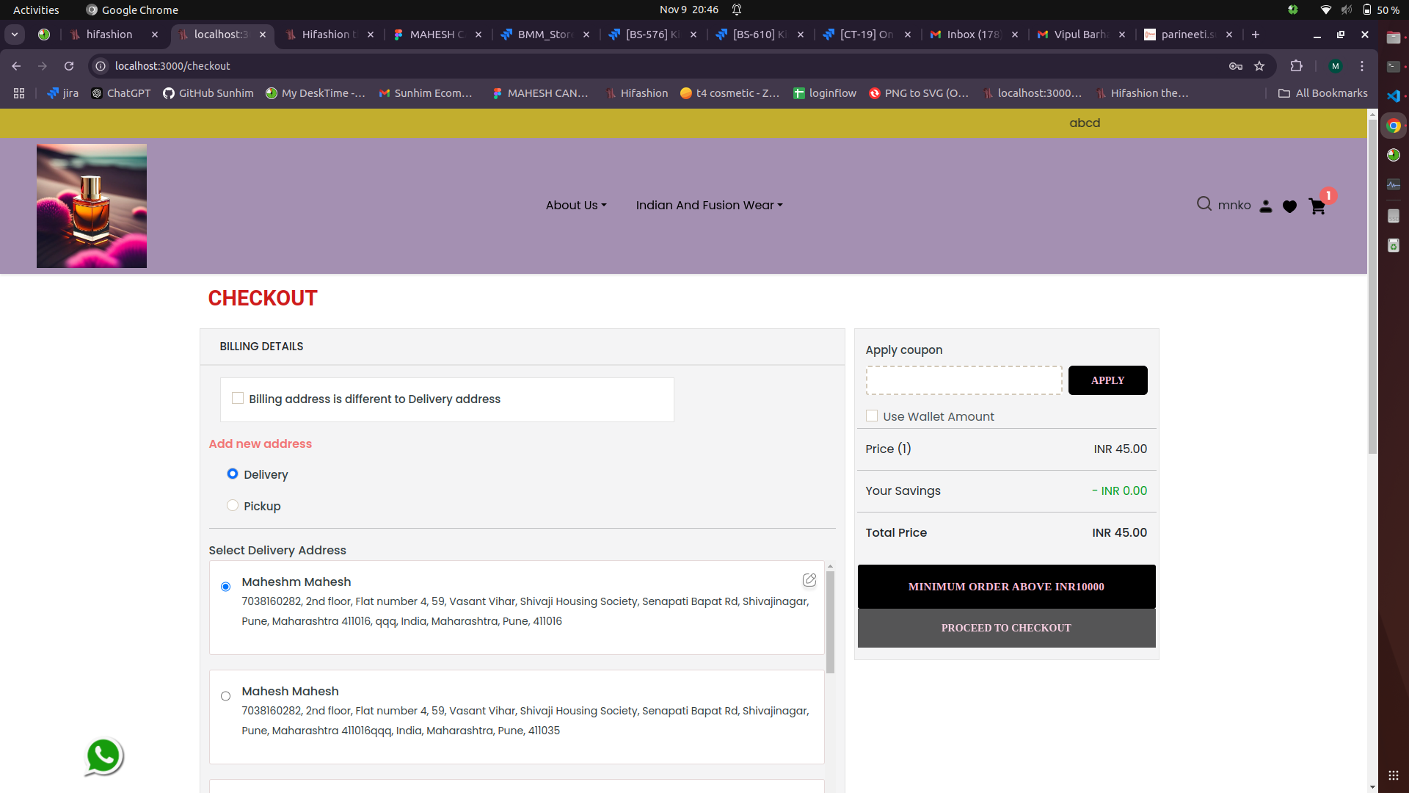Screen dimensions: 1409x793
Task: Select the Maheshm Mahesh address radio
Action: [225, 587]
